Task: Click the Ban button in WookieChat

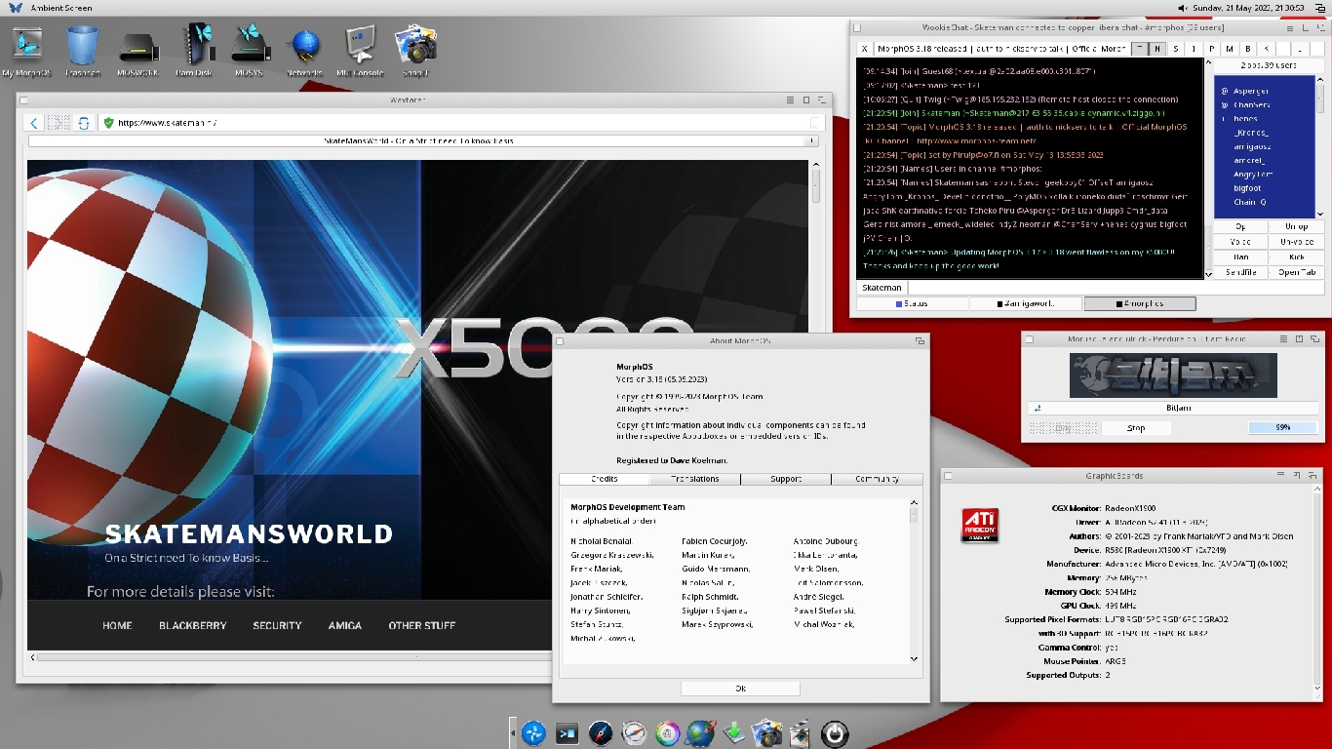Action: coord(1240,257)
